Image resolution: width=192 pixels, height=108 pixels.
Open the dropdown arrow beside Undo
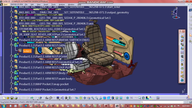pyautogui.click(x=34, y=99)
